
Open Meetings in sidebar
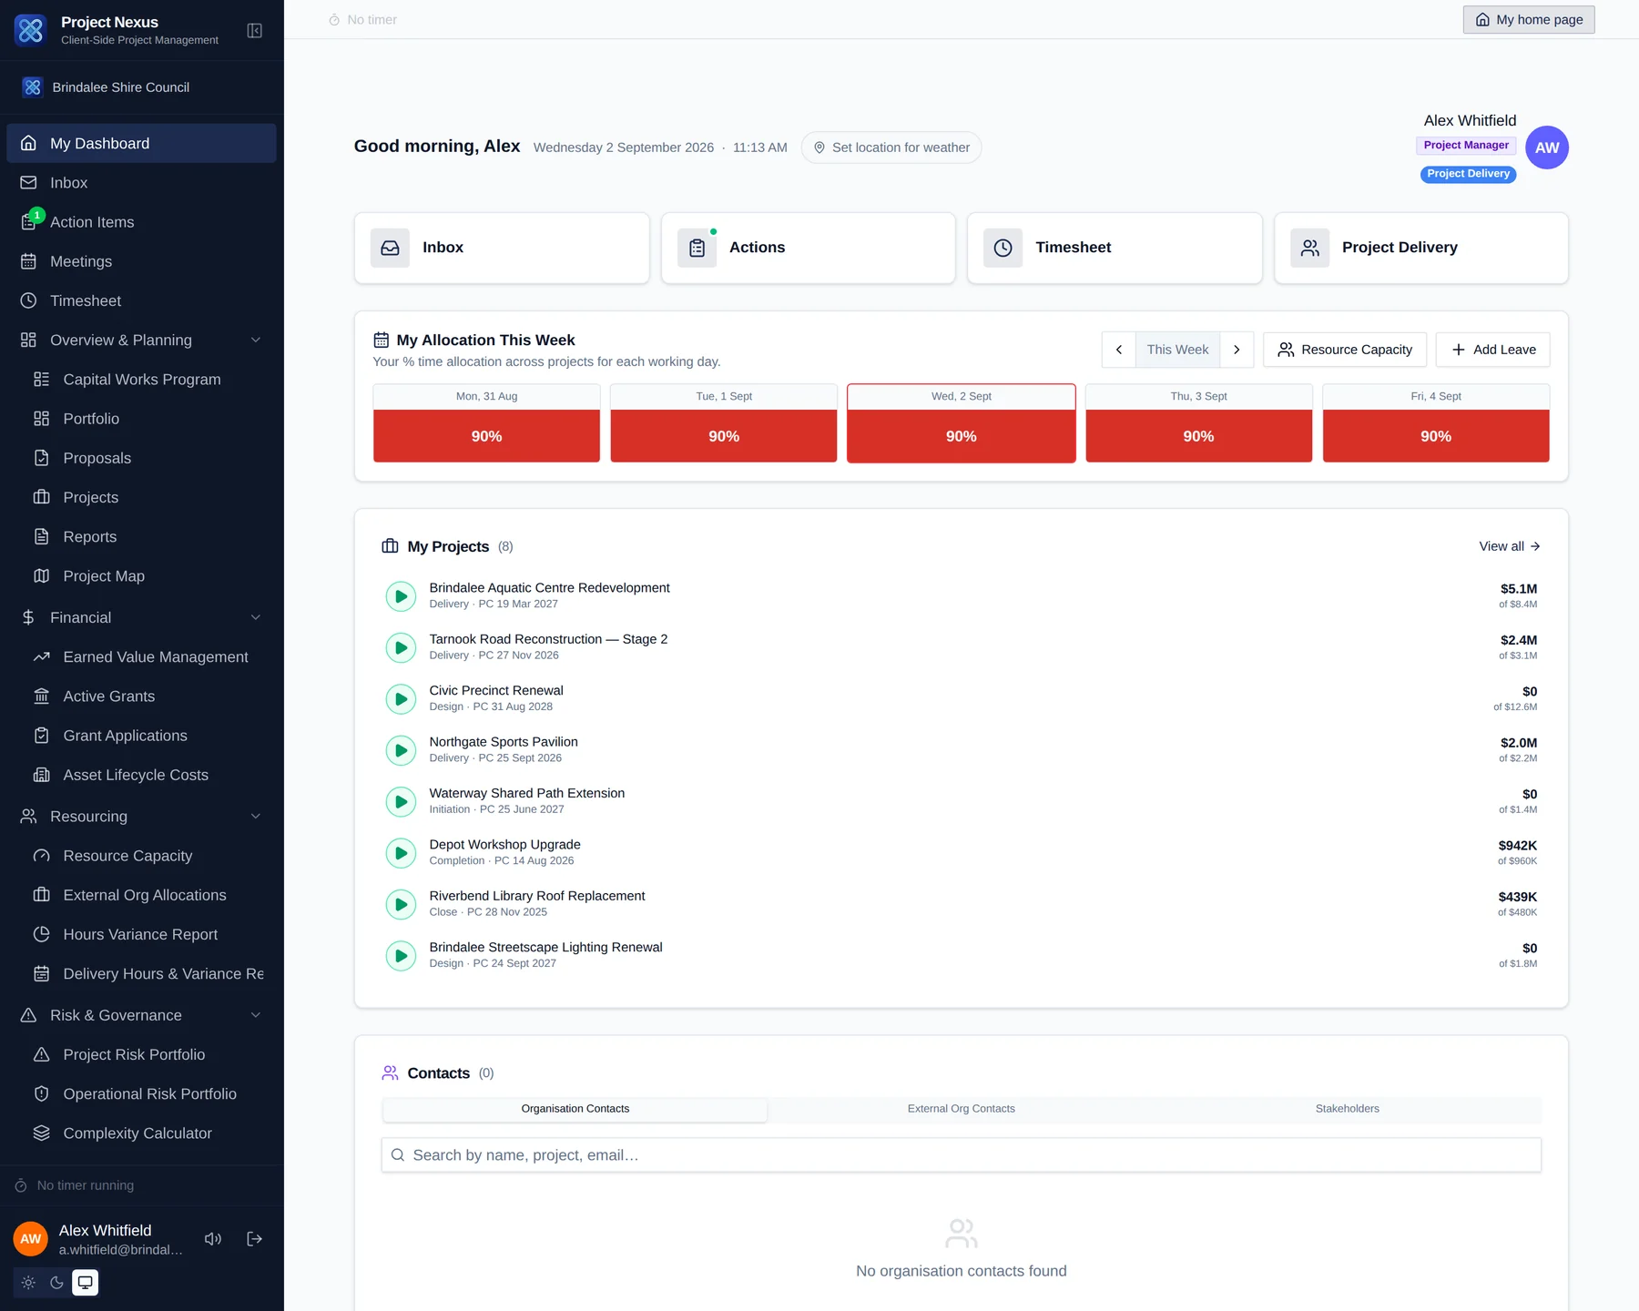pyautogui.click(x=141, y=261)
